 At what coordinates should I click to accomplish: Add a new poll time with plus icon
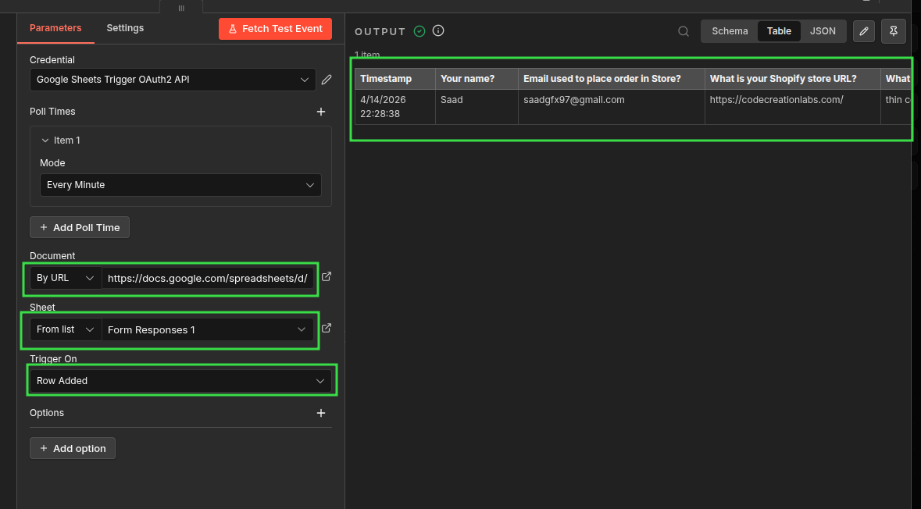pos(320,112)
